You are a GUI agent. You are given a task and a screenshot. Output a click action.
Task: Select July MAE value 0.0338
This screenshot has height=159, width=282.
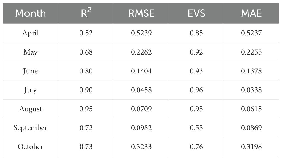click(251, 90)
